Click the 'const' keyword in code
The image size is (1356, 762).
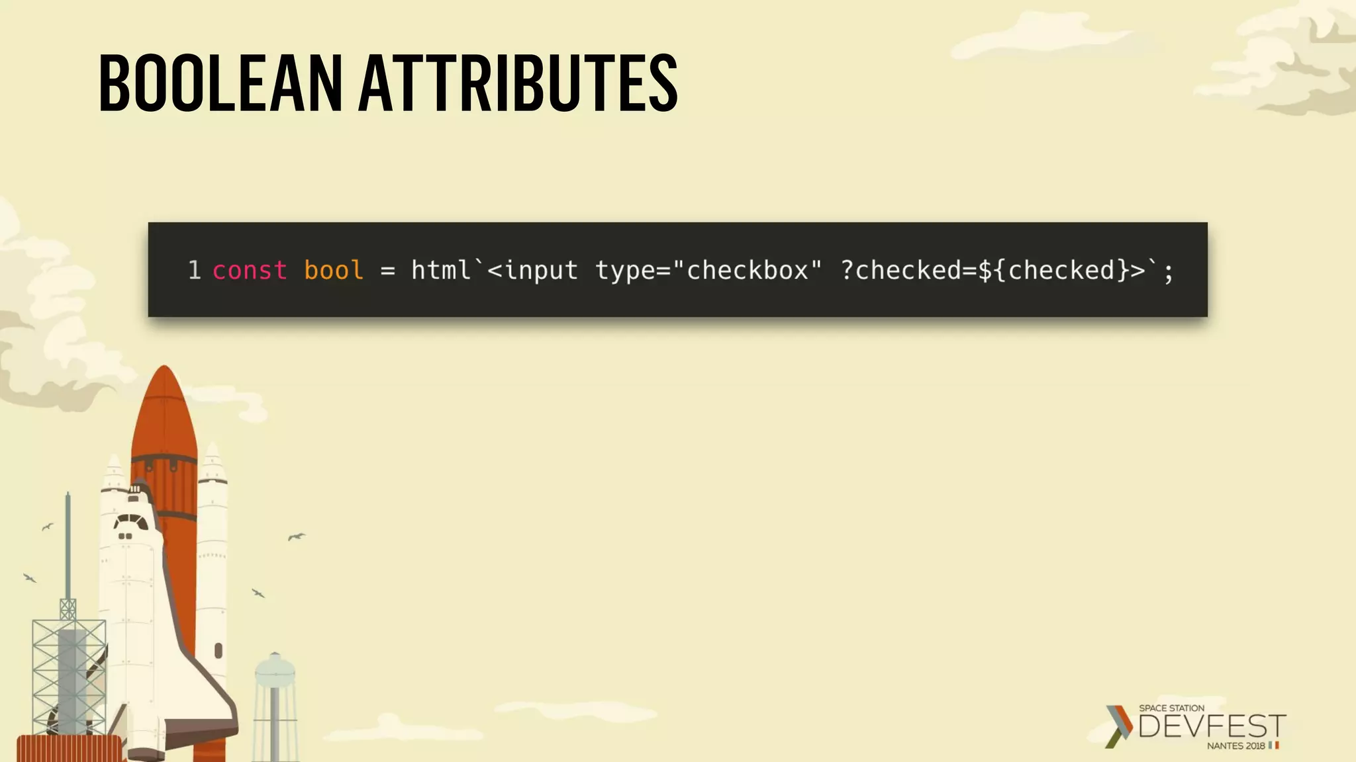point(250,271)
